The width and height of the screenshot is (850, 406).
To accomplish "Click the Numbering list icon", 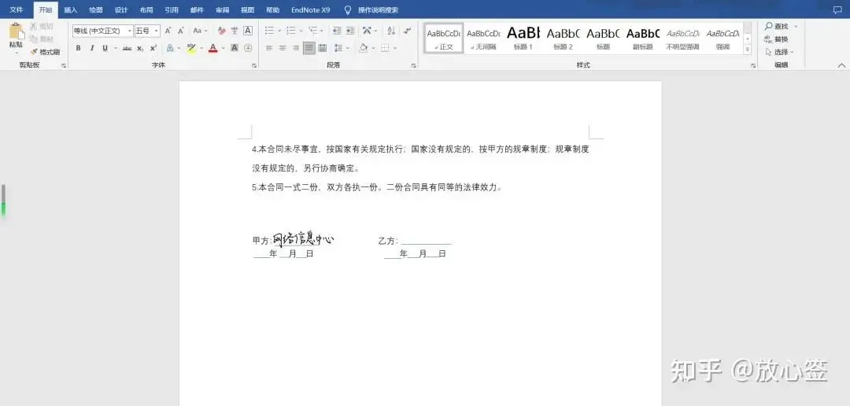I will (291, 31).
